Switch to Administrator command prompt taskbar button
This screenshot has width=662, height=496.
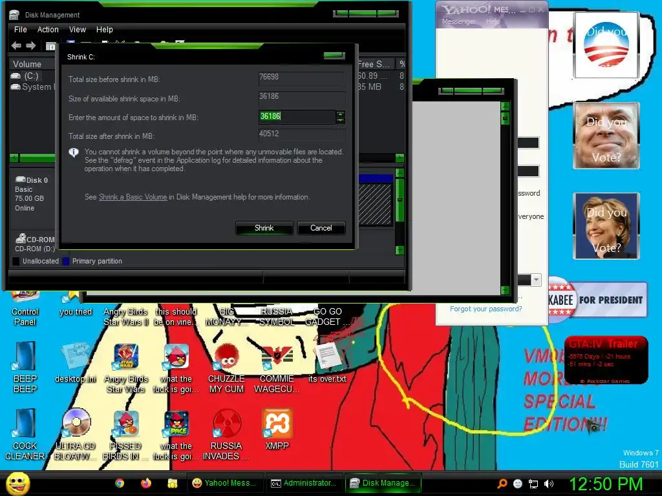304,483
